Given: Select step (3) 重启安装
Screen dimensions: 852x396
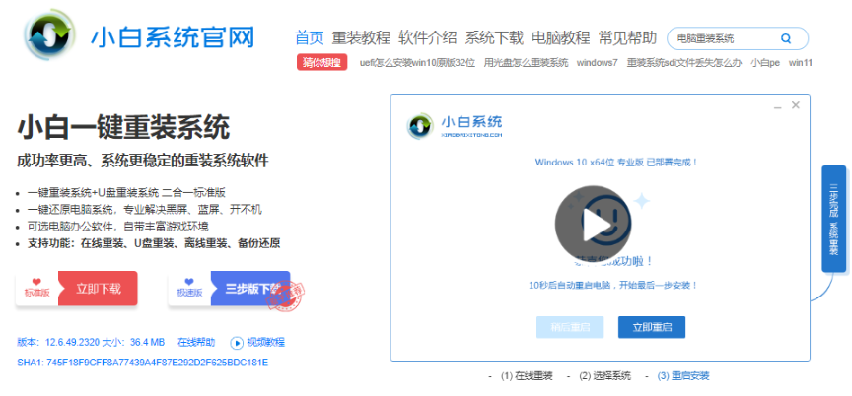Looking at the screenshot, I should pyautogui.click(x=683, y=376).
